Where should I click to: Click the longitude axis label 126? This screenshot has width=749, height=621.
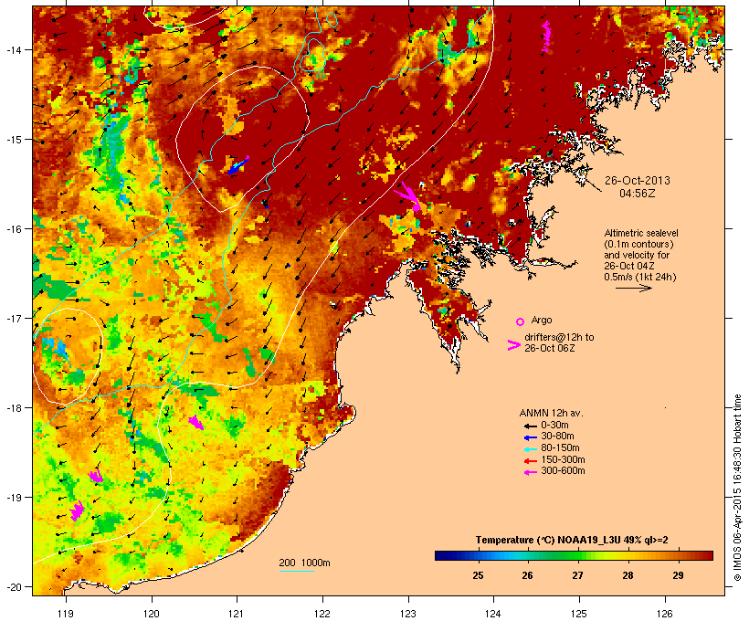click(665, 614)
